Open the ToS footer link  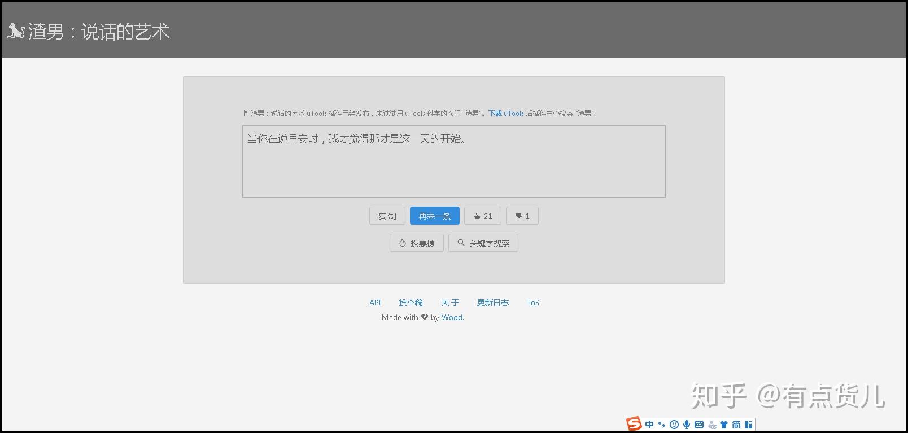pos(533,303)
